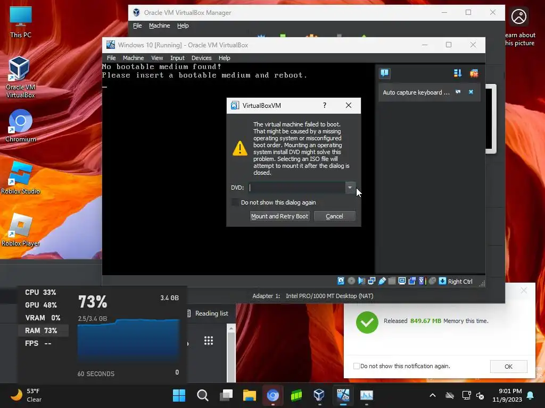Open Input menu in VM window
Viewport: 545px width, 408px height.
pyautogui.click(x=177, y=58)
